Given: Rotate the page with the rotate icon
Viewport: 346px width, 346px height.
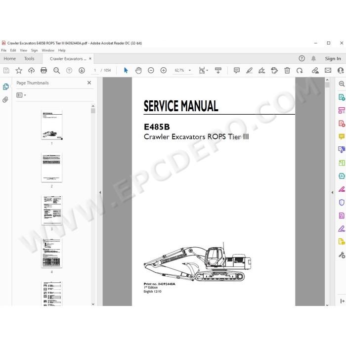Looking at the screenshot, I should click(x=300, y=70).
